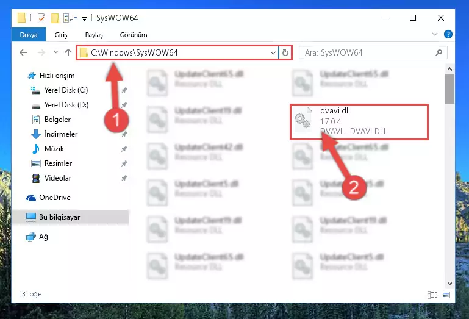Click the Ara: SysWOW64 search box
Viewport: 469px width, 319px height.
pyautogui.click(x=373, y=52)
